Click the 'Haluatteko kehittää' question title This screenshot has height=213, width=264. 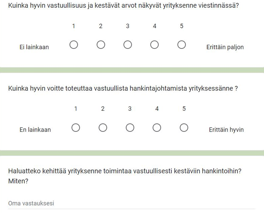coord(125,176)
